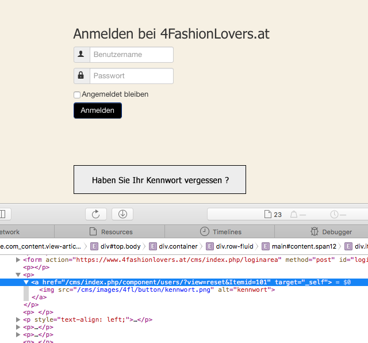Click the /cms/index.php/component/users href link
Image resolution: width=368 pixels, height=343 pixels.
[166, 282]
